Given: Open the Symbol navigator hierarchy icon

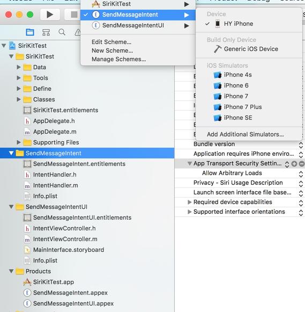Looking at the screenshot, I should click(x=46, y=32).
